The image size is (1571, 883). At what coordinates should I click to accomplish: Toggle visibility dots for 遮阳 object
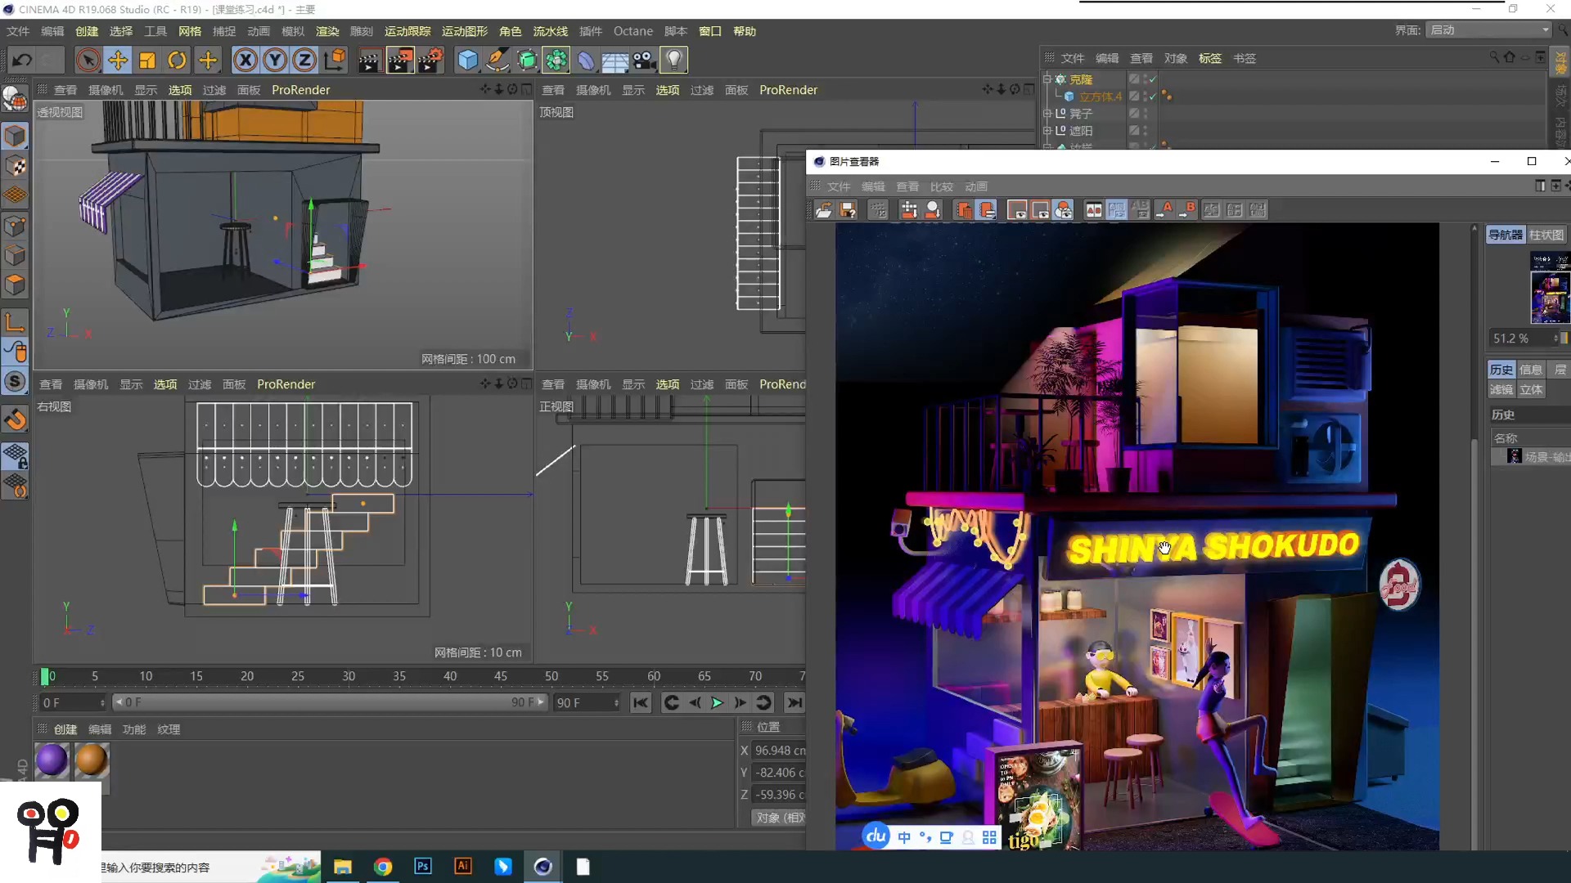coord(1145,131)
